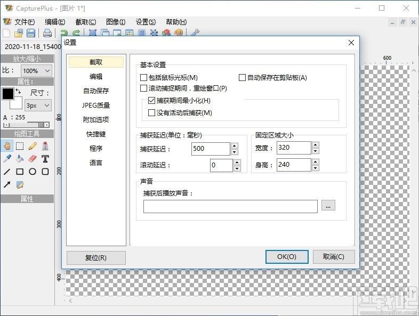419x316 pixels.
Task: Increase 宽度 value with up arrow
Action: pyautogui.click(x=316, y=145)
